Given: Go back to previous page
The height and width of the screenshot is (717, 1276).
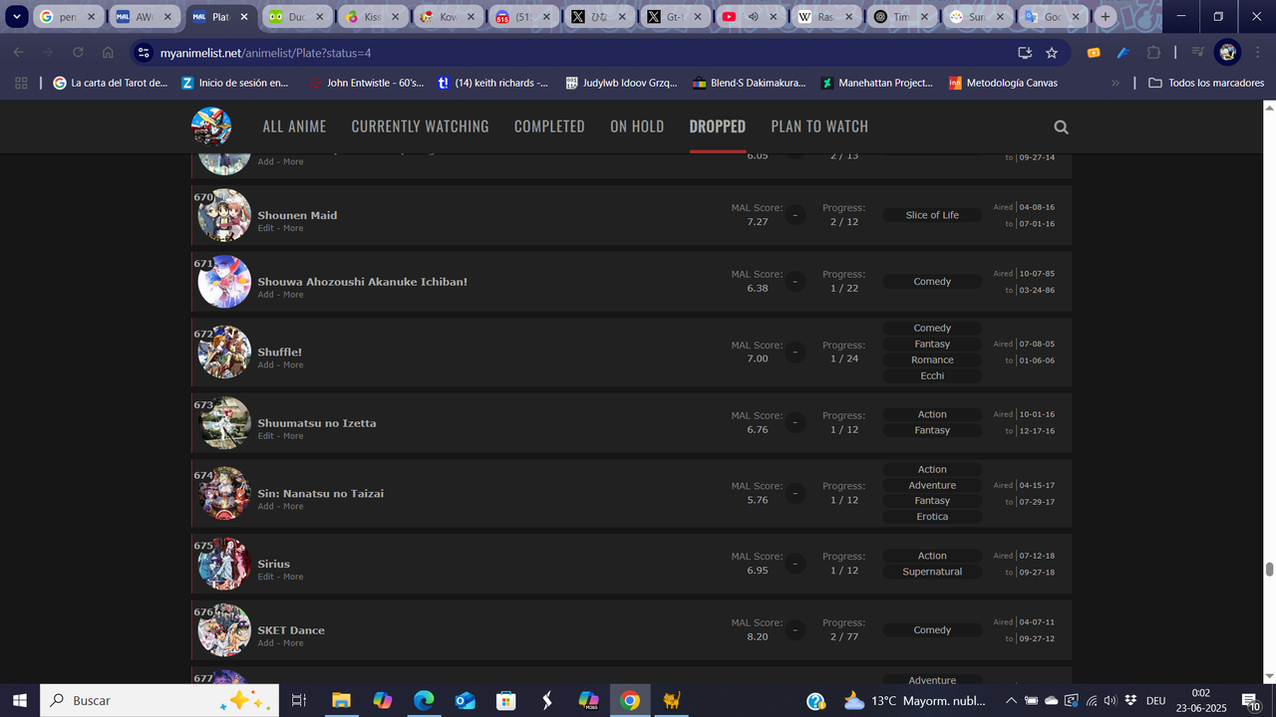Looking at the screenshot, I should tap(18, 53).
